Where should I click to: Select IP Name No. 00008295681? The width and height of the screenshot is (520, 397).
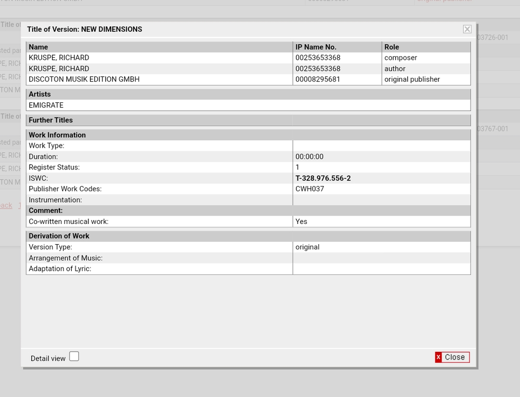click(x=318, y=79)
